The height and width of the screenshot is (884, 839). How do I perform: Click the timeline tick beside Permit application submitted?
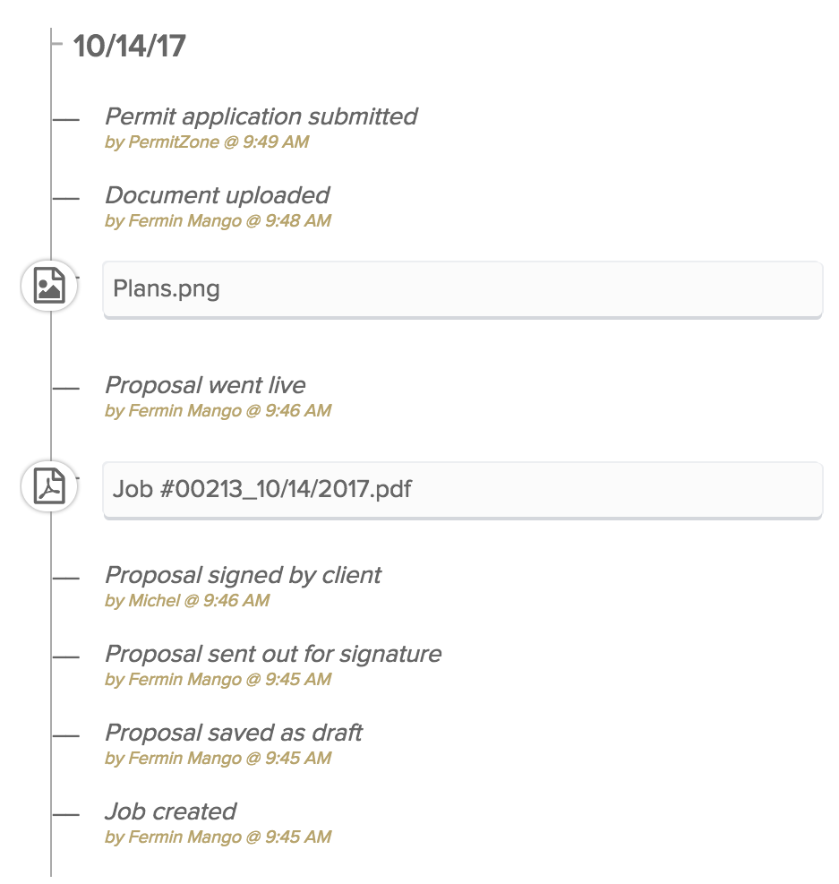[66, 119]
